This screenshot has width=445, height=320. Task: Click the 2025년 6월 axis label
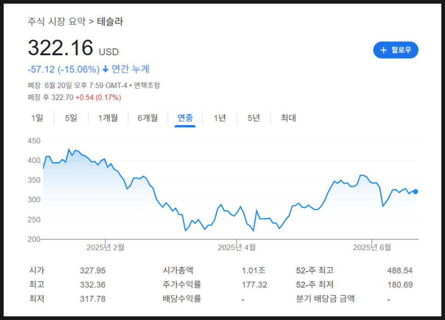click(x=372, y=247)
